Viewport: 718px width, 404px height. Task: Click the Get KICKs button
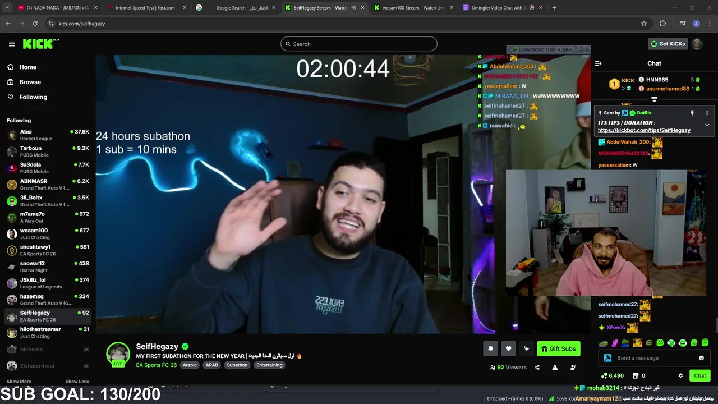[668, 44]
